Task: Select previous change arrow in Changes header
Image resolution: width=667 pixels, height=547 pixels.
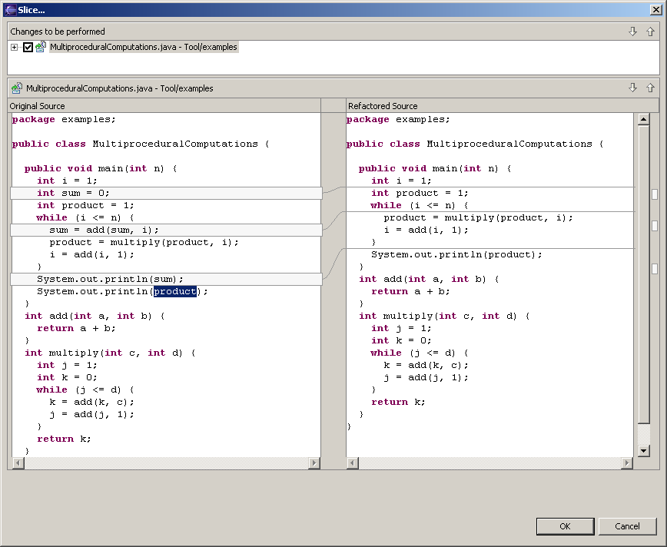Action: (650, 31)
